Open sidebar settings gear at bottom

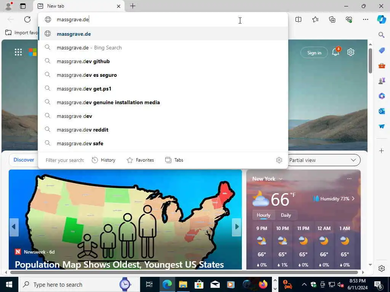point(382,268)
